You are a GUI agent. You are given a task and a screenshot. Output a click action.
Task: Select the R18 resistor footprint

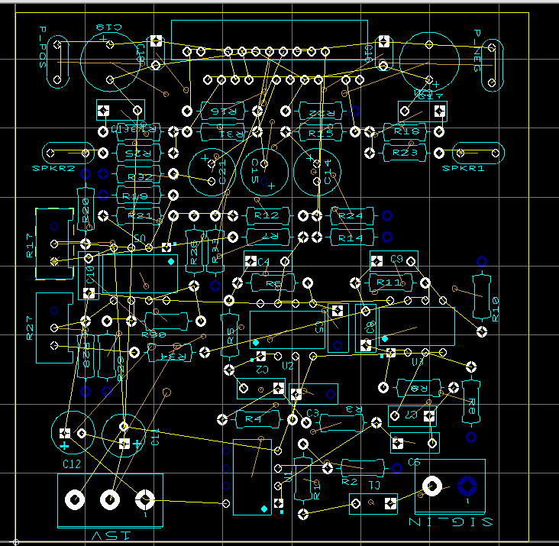tap(405, 132)
